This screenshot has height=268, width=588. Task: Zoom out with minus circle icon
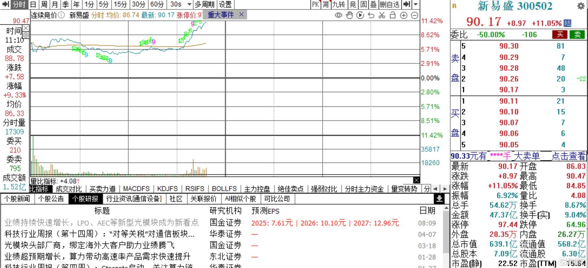pos(414,15)
